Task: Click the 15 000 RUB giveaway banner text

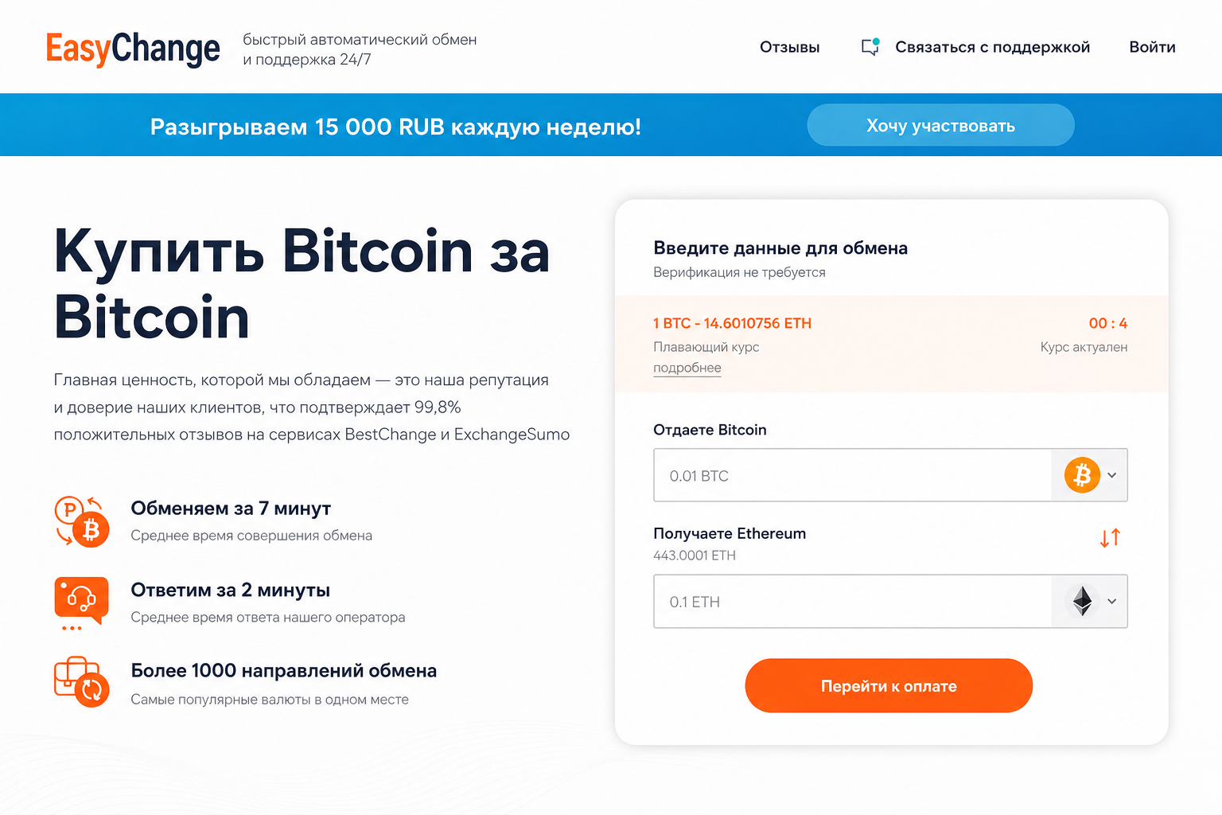Action: pos(395,127)
